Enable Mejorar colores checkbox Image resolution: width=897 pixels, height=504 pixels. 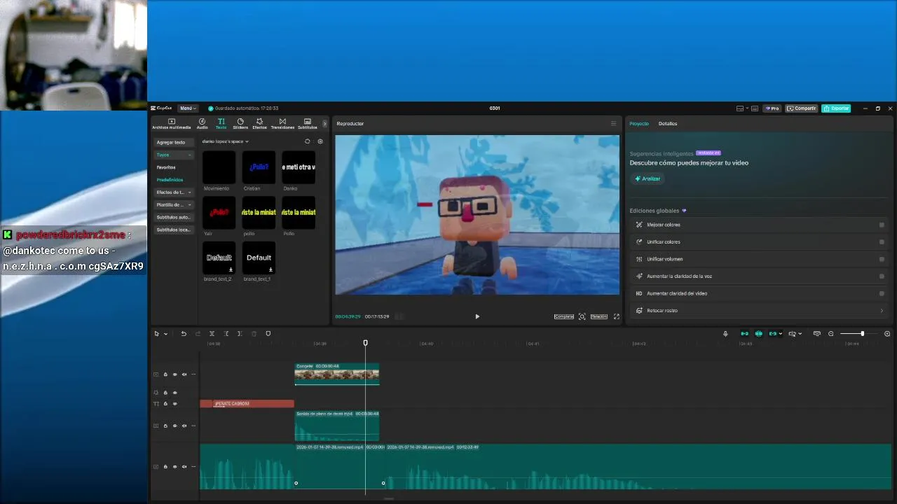(x=882, y=225)
